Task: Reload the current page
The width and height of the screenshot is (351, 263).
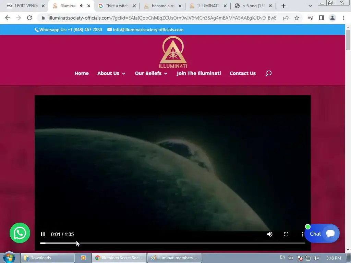Action: (29, 18)
